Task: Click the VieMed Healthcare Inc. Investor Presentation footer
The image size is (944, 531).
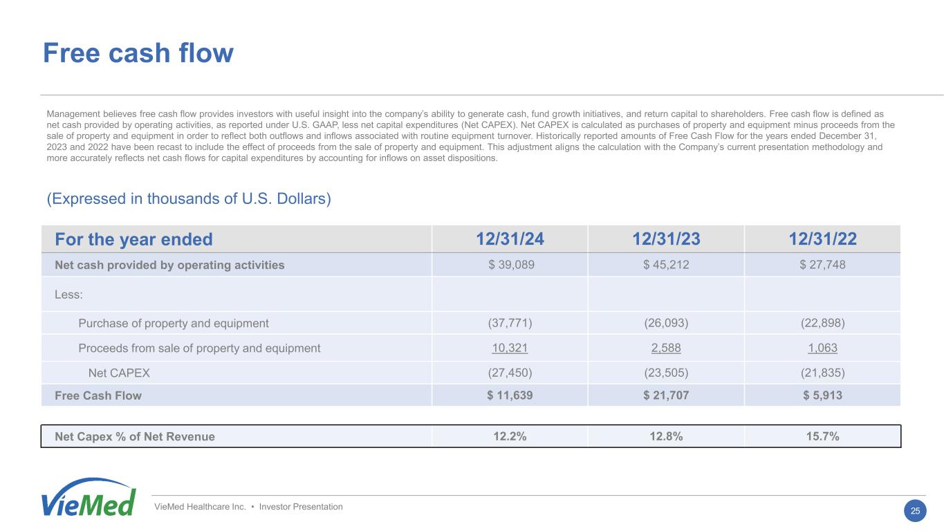Action: (248, 507)
